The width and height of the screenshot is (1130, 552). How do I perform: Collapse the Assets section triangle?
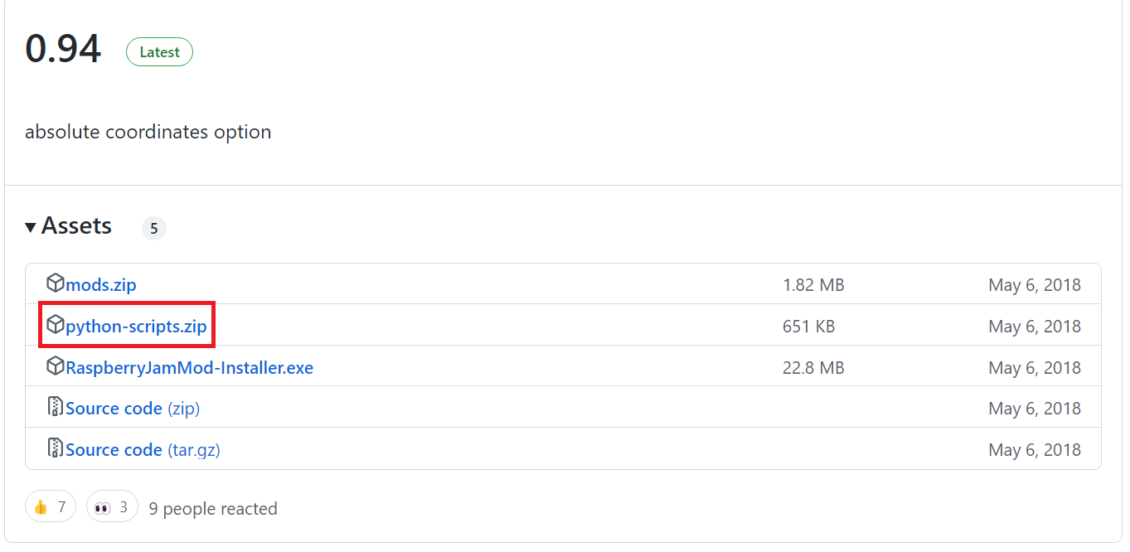point(31,226)
